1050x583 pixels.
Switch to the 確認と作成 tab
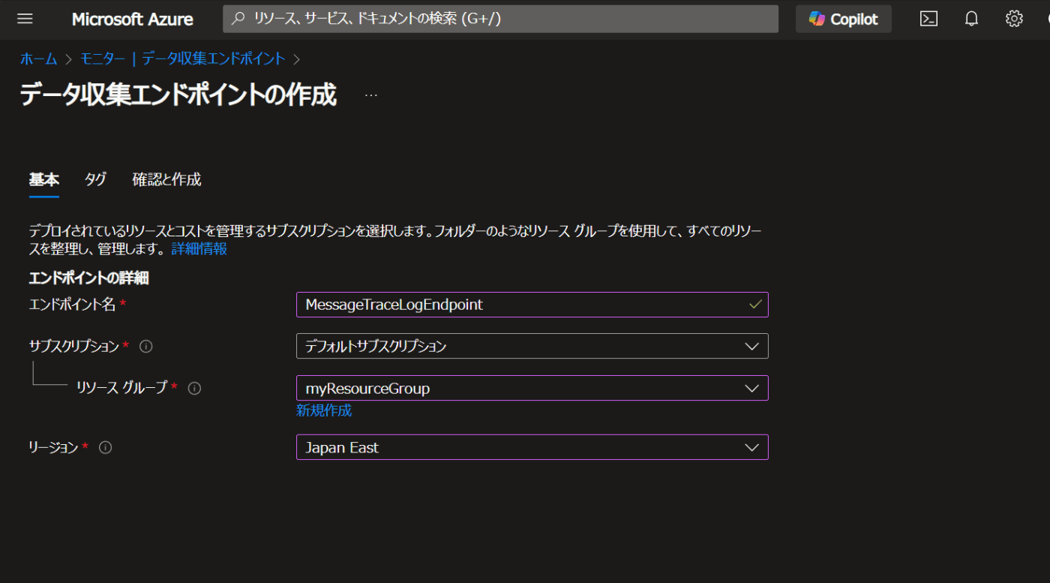(166, 179)
